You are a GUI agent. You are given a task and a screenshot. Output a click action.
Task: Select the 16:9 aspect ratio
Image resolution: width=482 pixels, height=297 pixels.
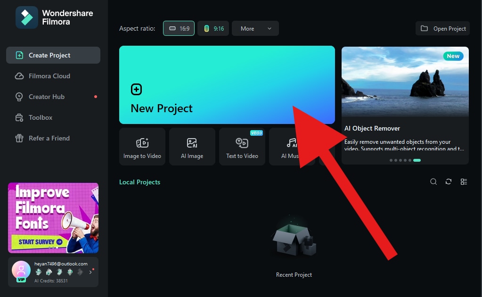coord(179,29)
